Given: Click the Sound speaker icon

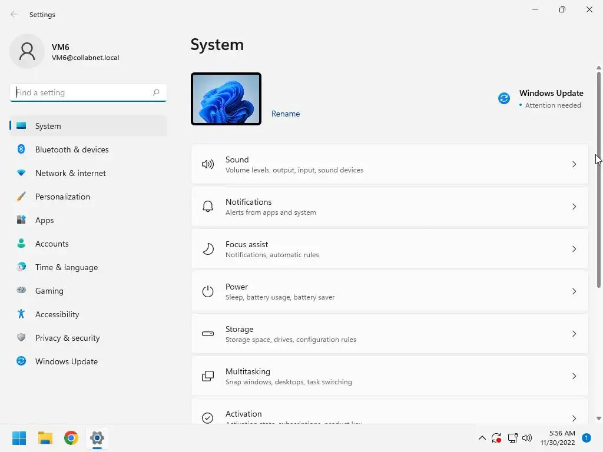Looking at the screenshot, I should tap(208, 165).
